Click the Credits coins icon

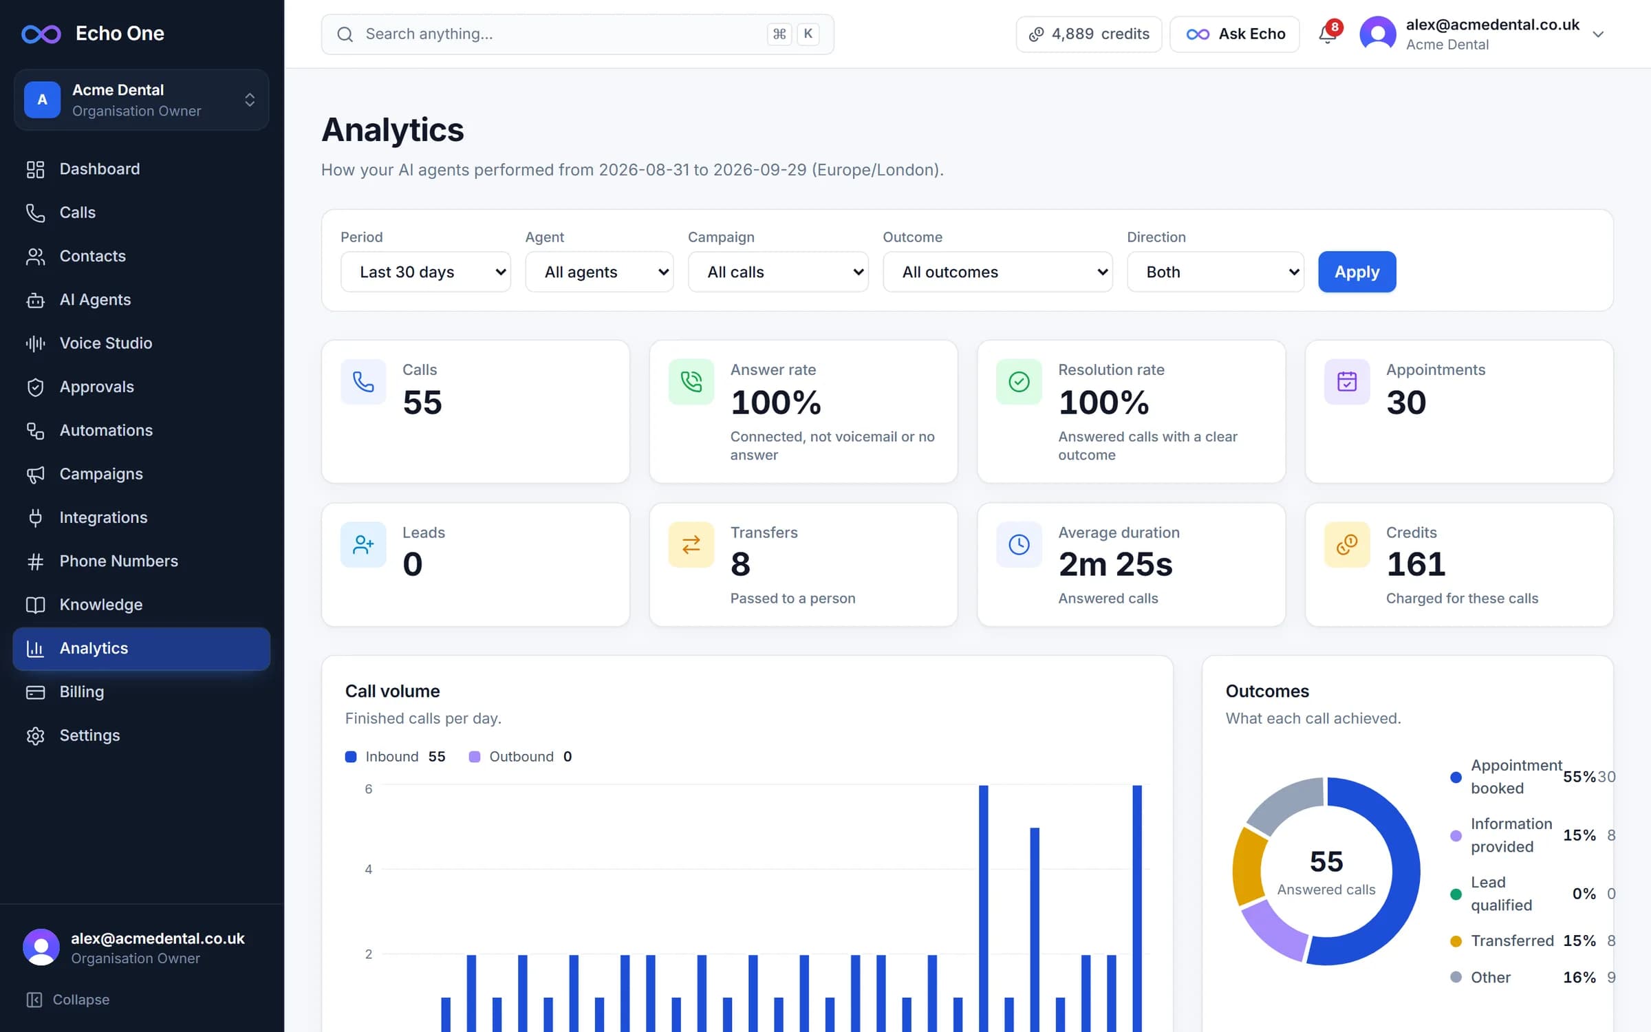[x=1347, y=545]
